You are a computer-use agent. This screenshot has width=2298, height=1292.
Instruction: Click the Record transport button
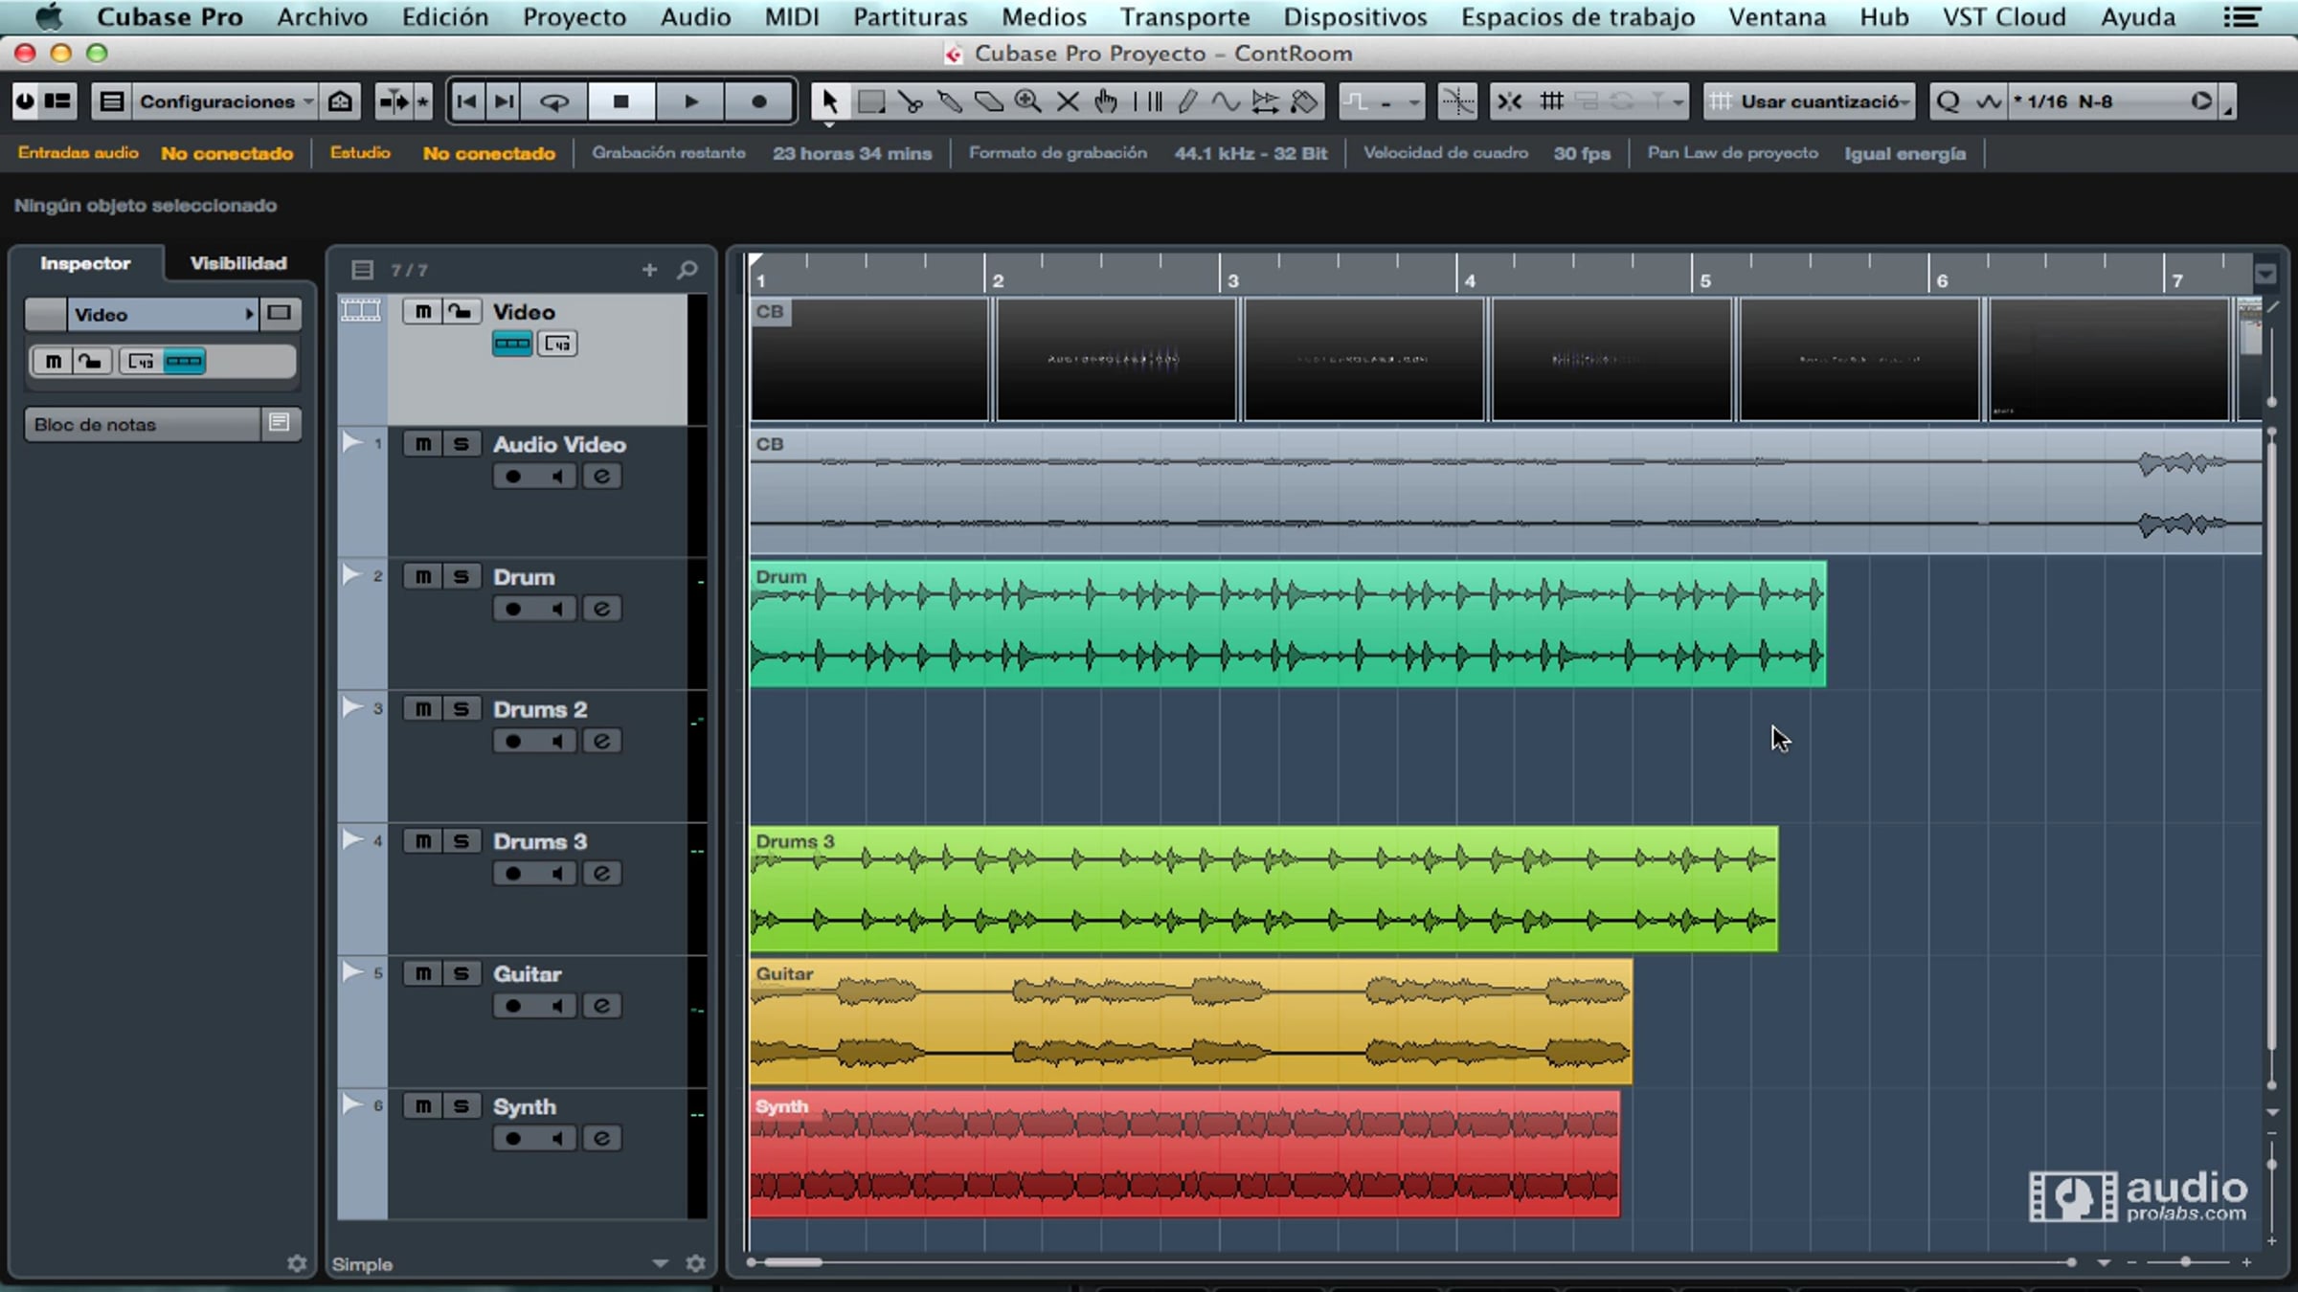click(758, 101)
